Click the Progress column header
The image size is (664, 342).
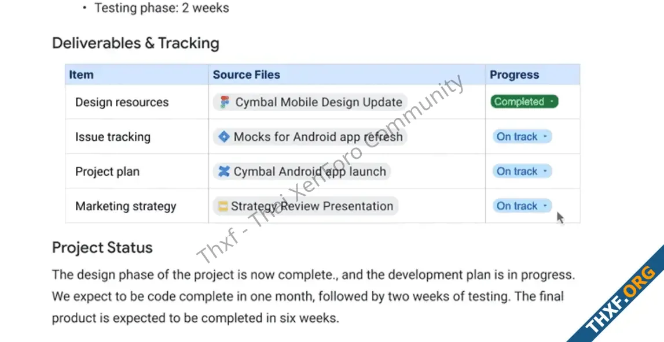(x=533, y=75)
